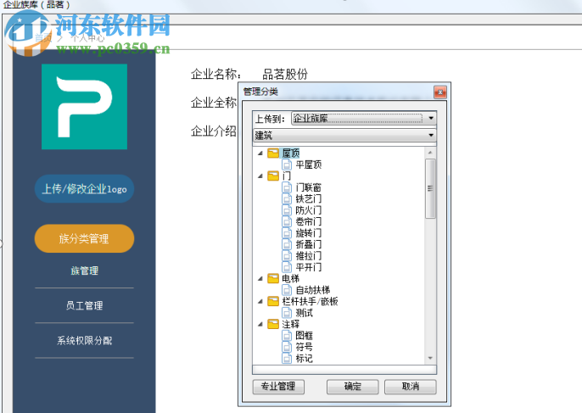Select 防火门 in the tree
This screenshot has width=582, height=413.
309,210
